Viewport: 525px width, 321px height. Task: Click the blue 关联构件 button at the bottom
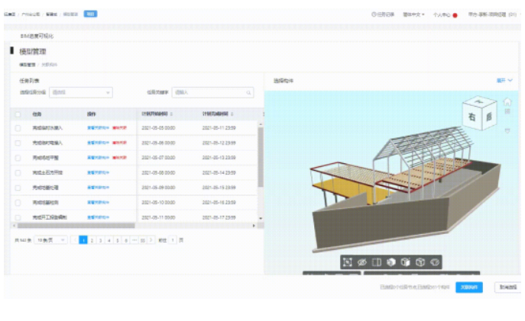pos(469,287)
